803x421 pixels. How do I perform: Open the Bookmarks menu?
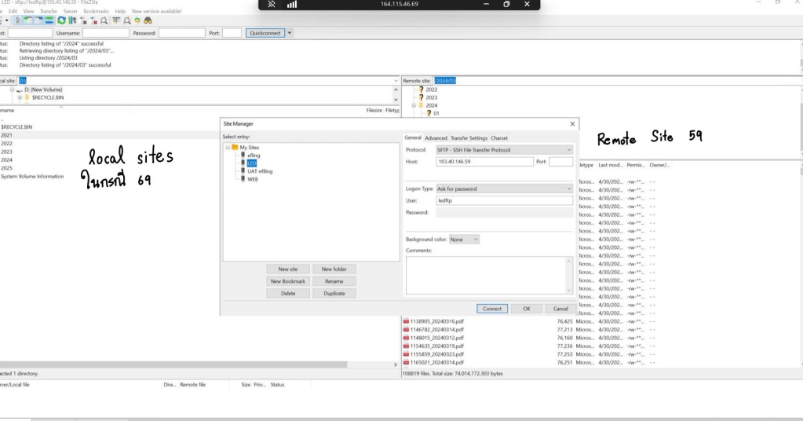(96, 12)
